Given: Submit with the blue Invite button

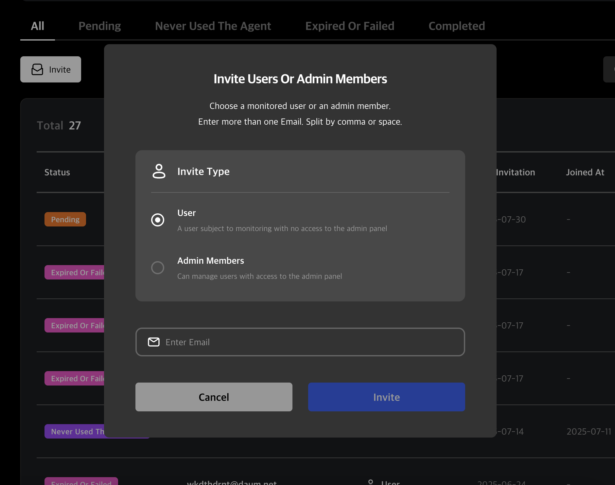Looking at the screenshot, I should (386, 397).
